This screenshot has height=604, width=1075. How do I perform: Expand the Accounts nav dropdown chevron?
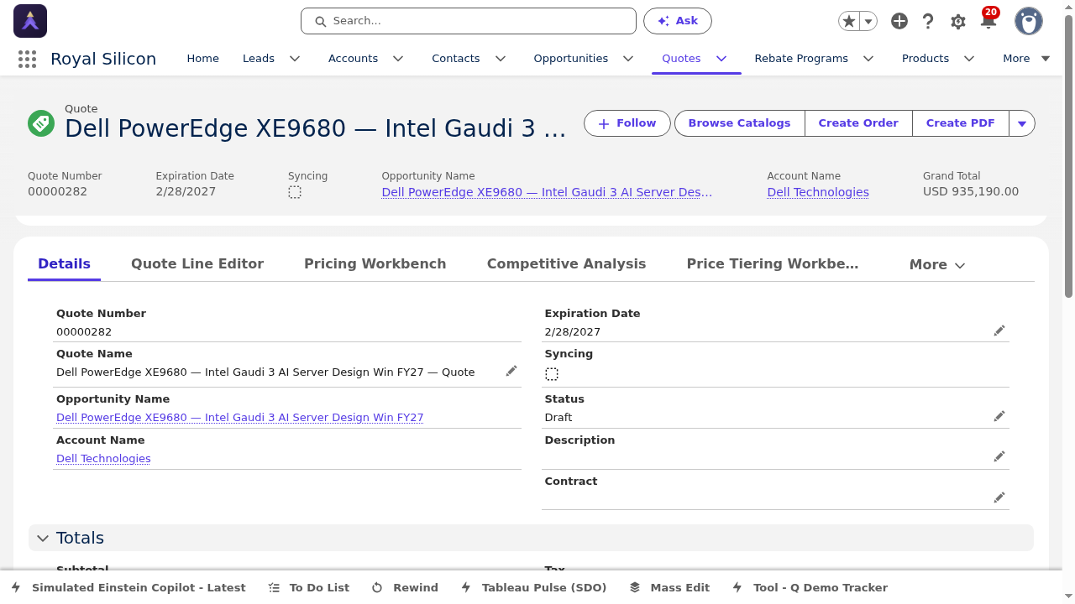click(x=398, y=59)
